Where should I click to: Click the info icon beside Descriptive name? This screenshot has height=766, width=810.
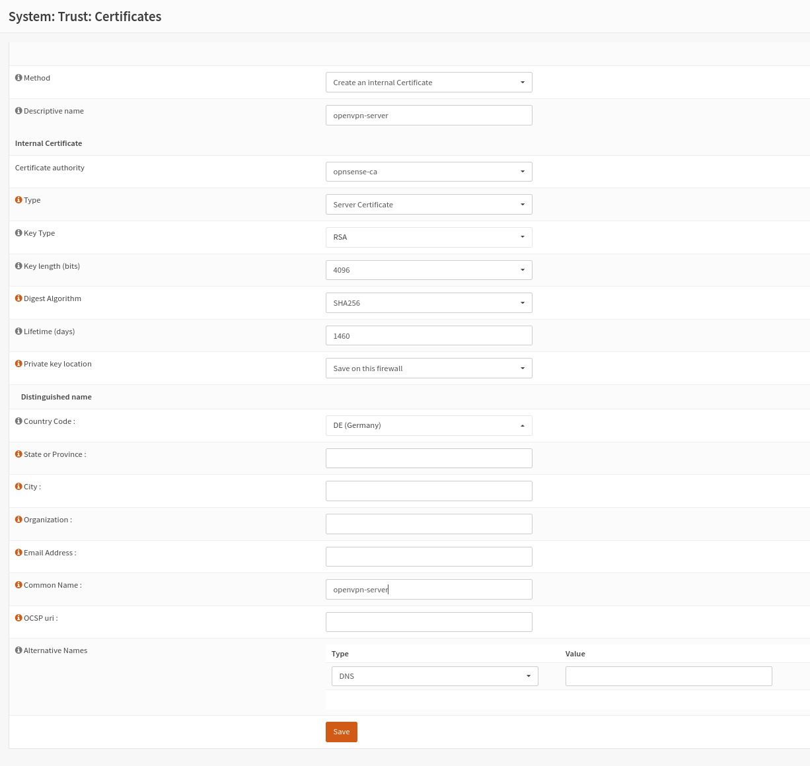(x=18, y=111)
